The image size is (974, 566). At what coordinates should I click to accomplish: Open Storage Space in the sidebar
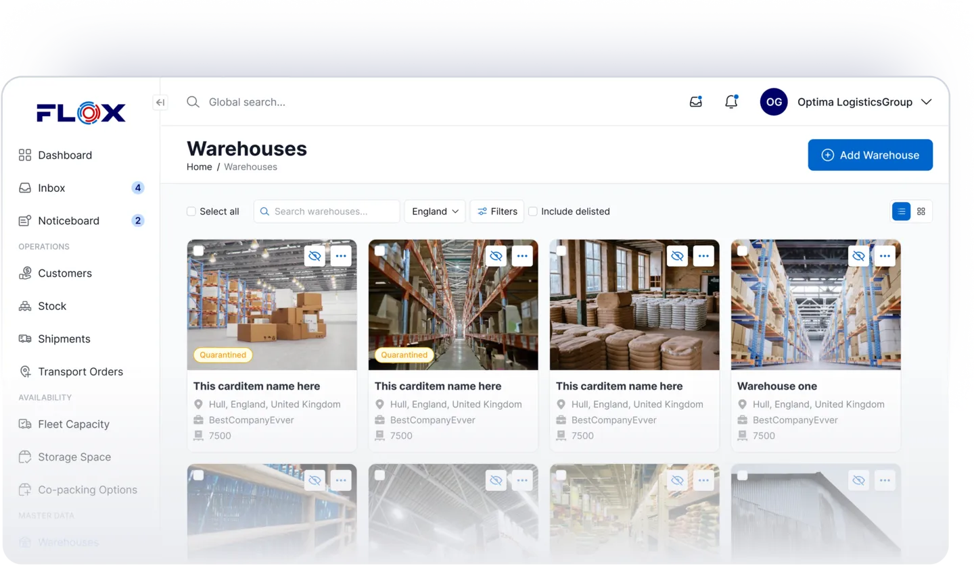[74, 457]
